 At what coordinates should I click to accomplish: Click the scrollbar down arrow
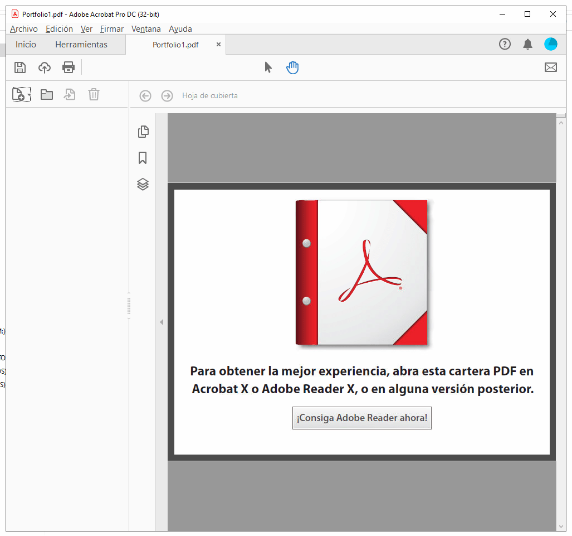click(x=561, y=527)
